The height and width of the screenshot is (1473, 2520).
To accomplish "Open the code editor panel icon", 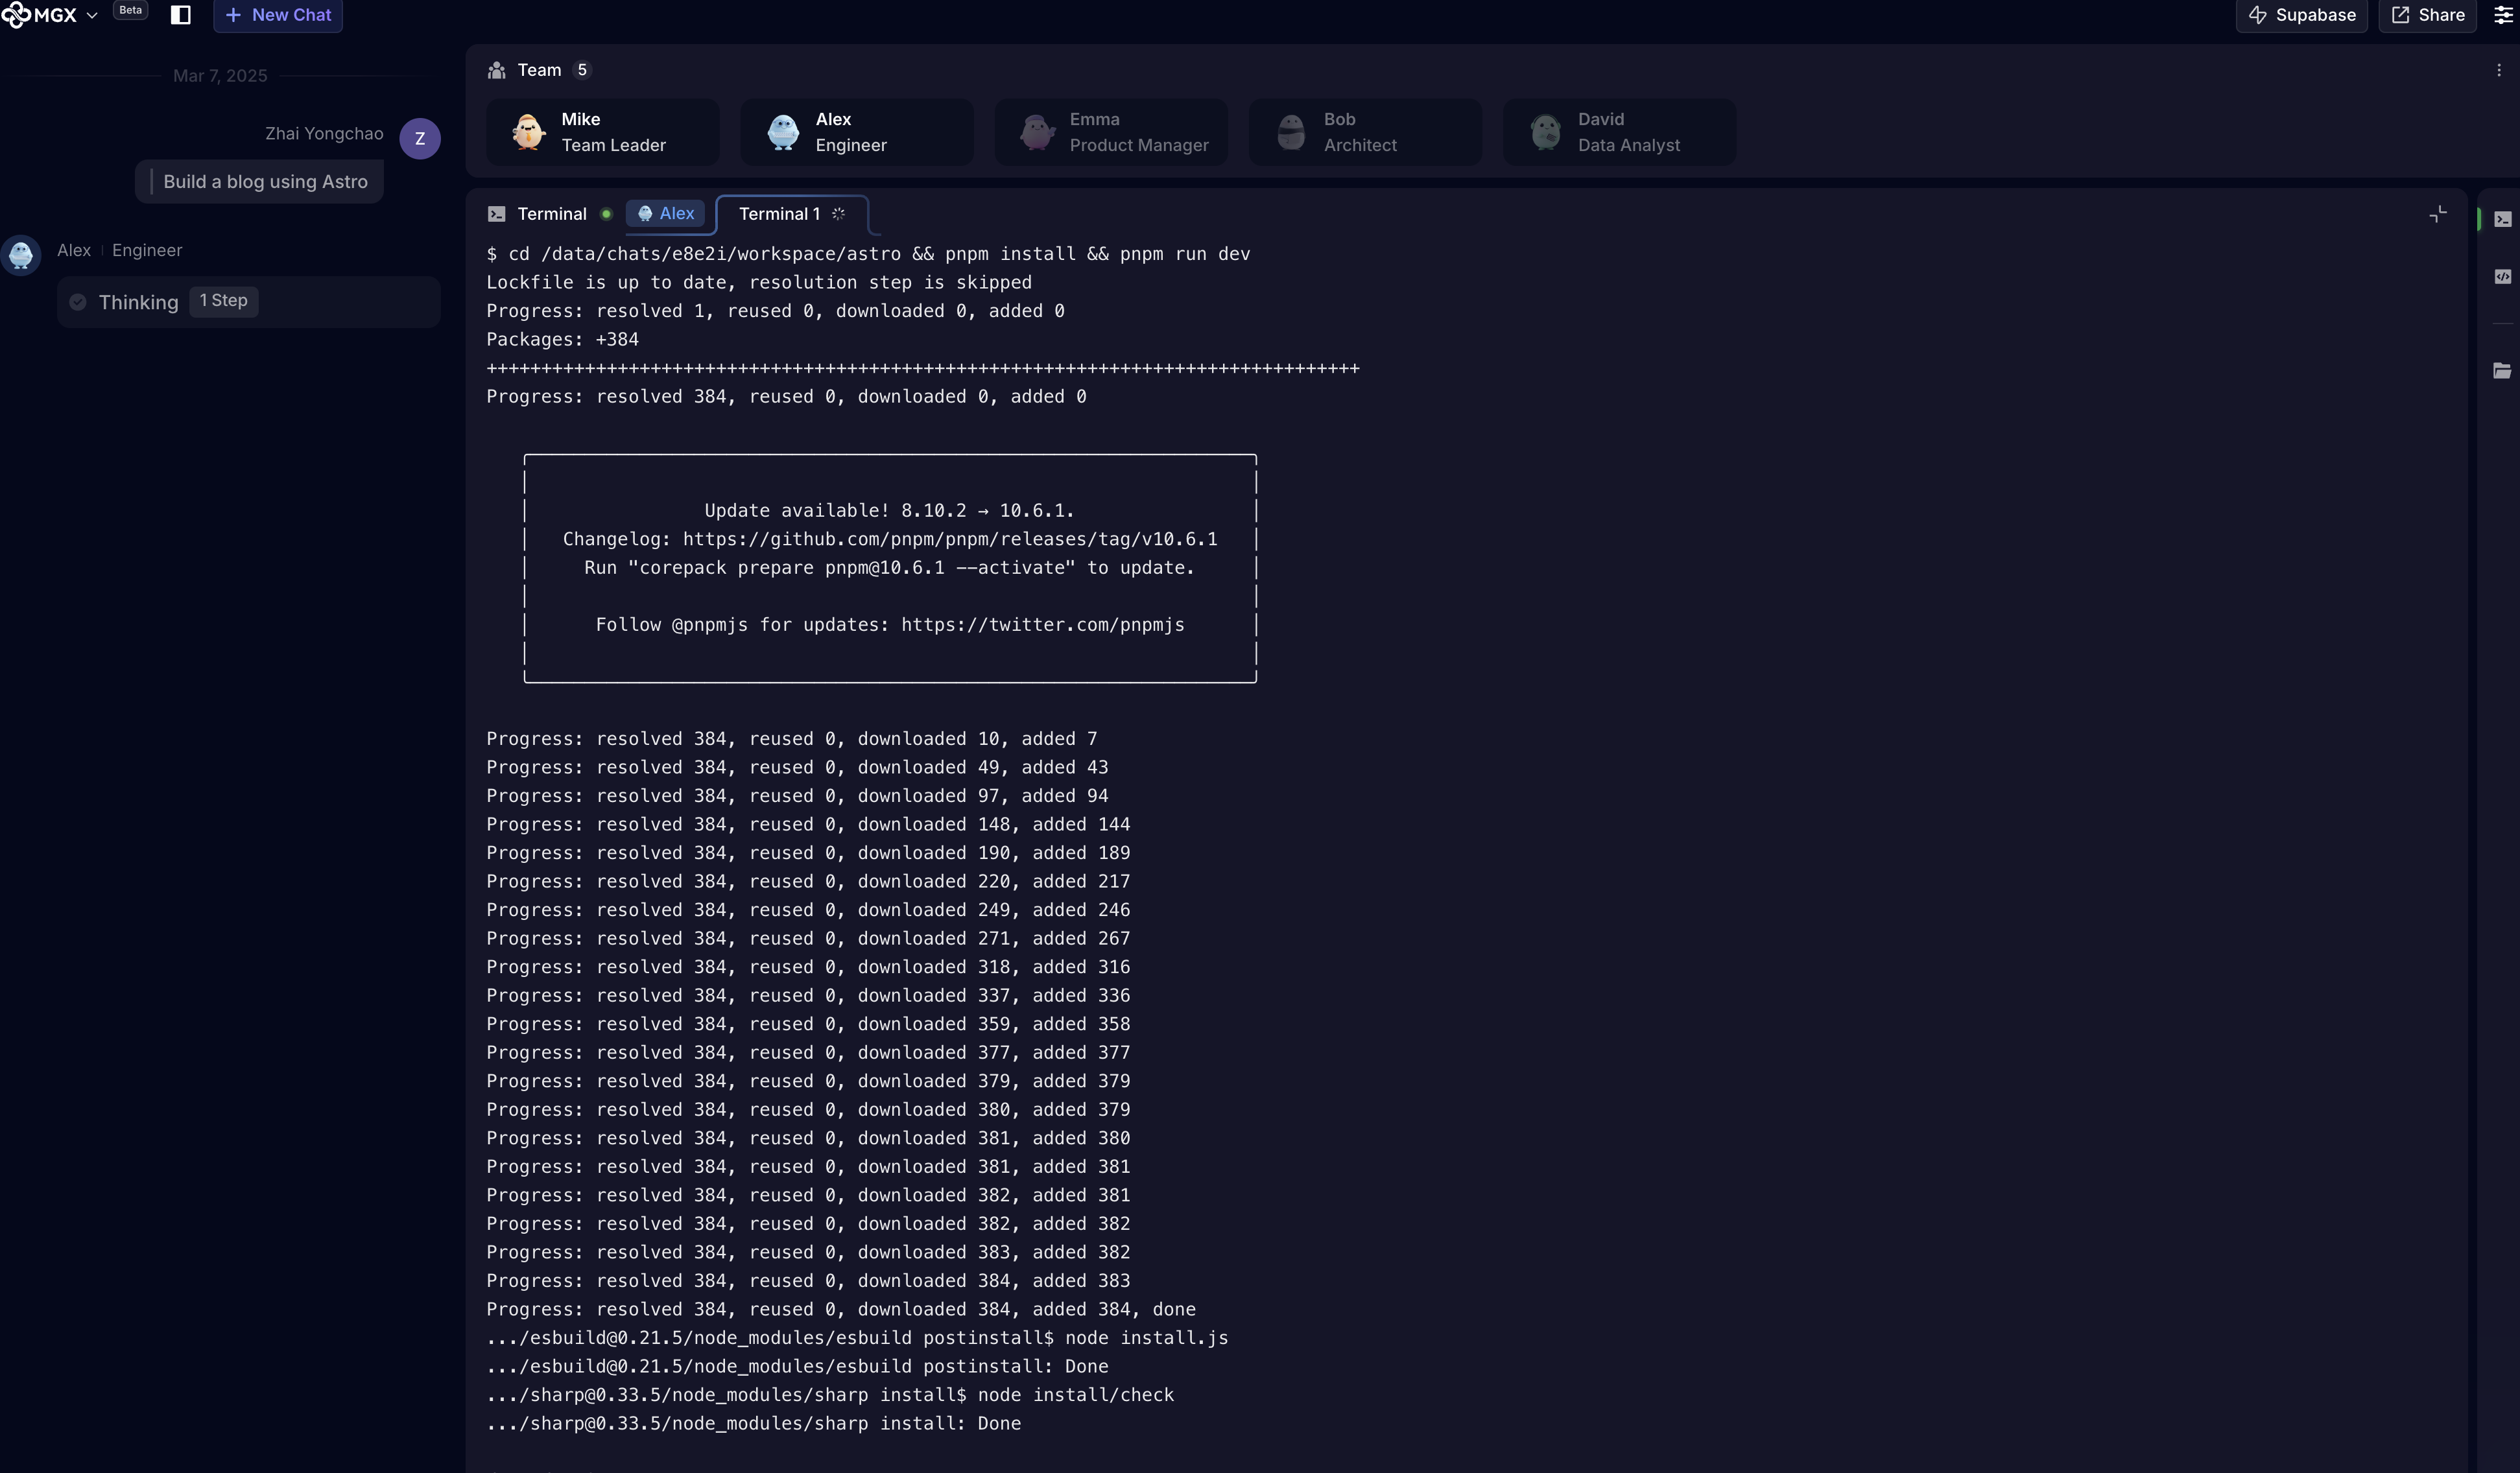I will (x=2502, y=277).
